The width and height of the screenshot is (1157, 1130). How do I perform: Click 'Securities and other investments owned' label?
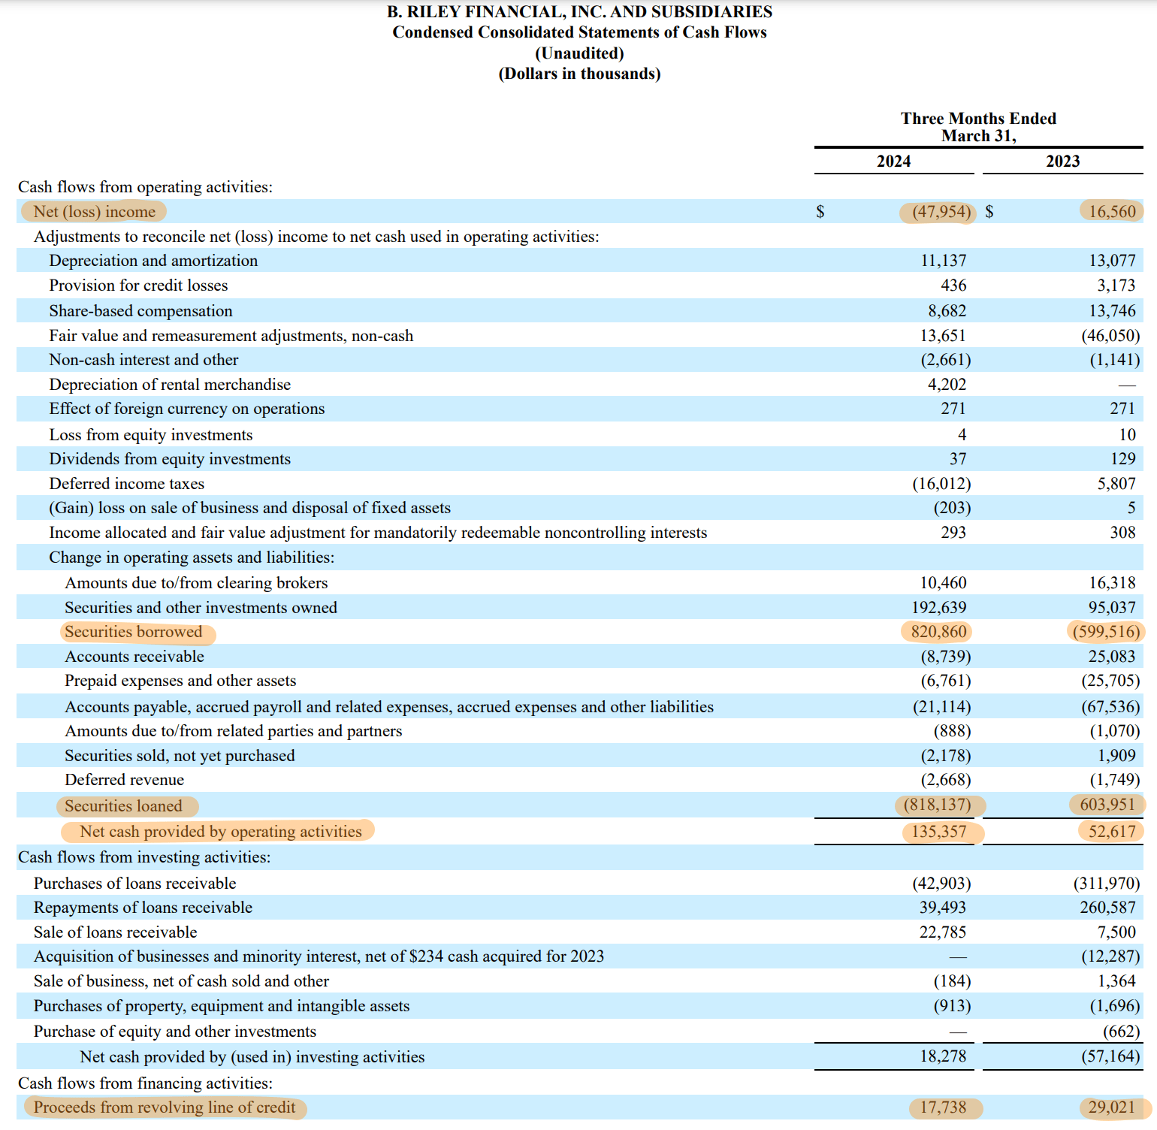(x=201, y=608)
